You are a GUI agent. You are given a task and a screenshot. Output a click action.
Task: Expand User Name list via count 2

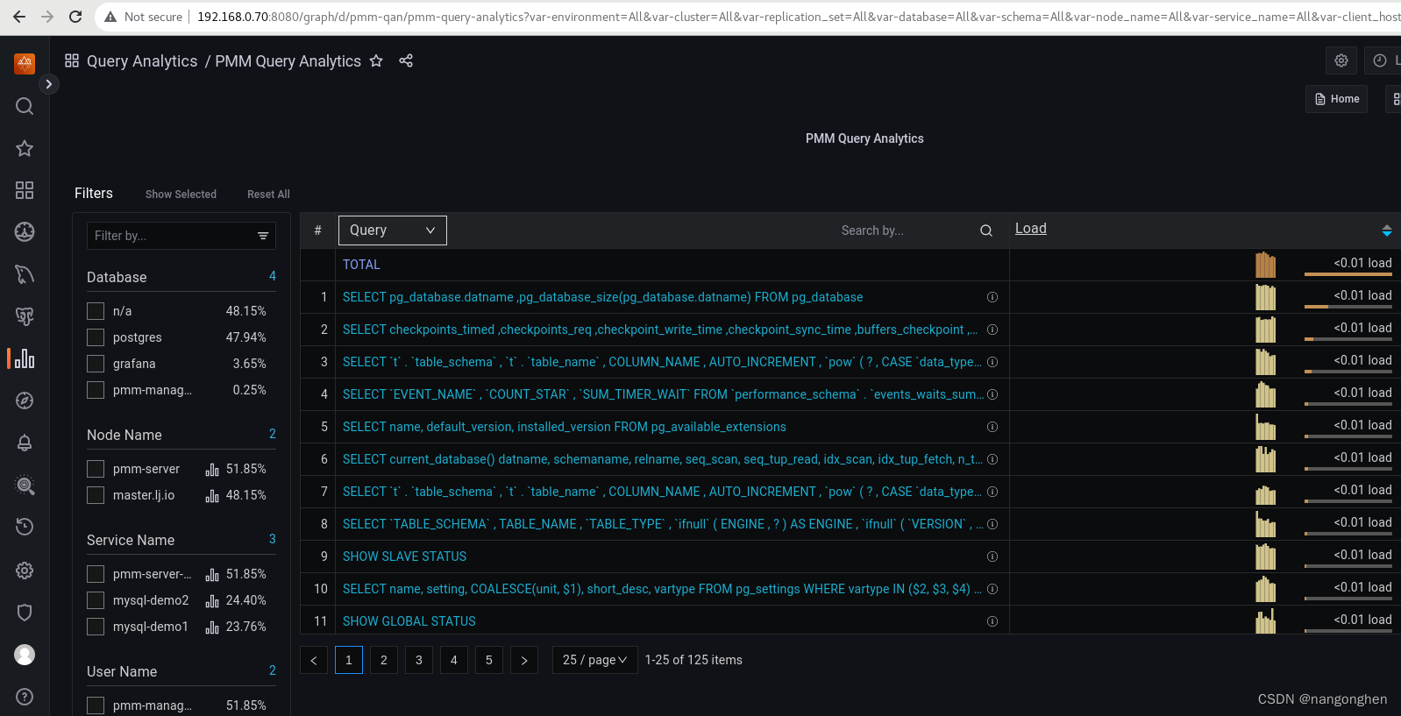273,670
